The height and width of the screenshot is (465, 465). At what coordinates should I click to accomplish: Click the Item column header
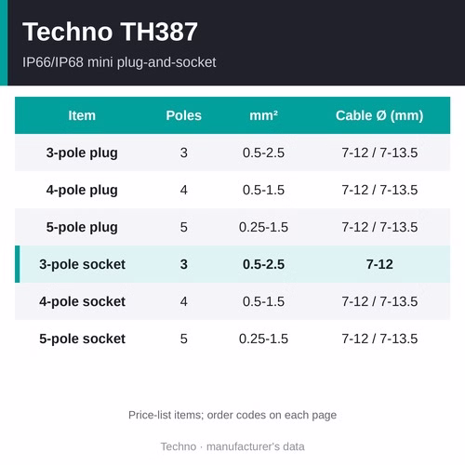82,115
